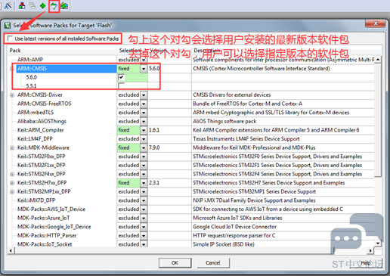The image size is (390, 276).
Task: Open selection dropdown for Keil::STM32H7xx_DFP
Action: coord(144,183)
